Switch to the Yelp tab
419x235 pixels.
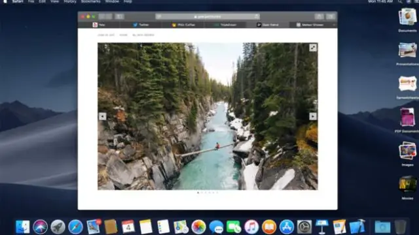[x=99, y=25]
